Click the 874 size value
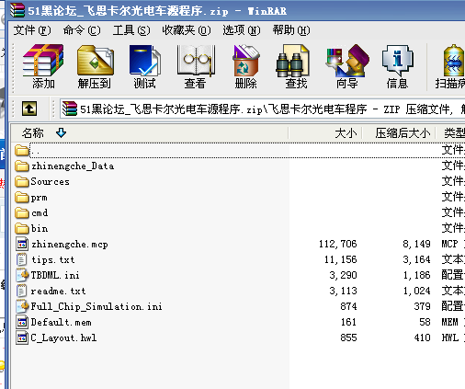Viewport: 465px width, 389px height. pyautogui.click(x=348, y=306)
